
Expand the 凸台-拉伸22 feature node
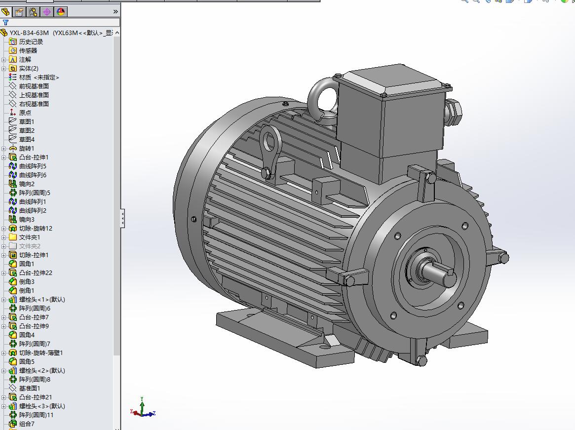[x=3, y=273]
